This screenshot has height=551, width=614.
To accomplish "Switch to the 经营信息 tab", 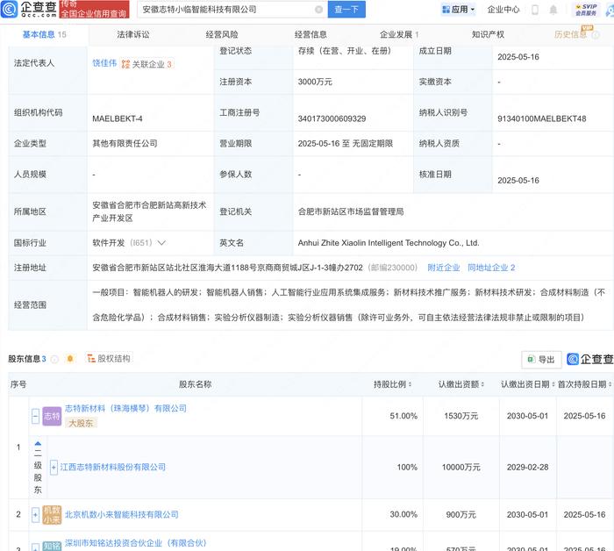I will pos(311,34).
